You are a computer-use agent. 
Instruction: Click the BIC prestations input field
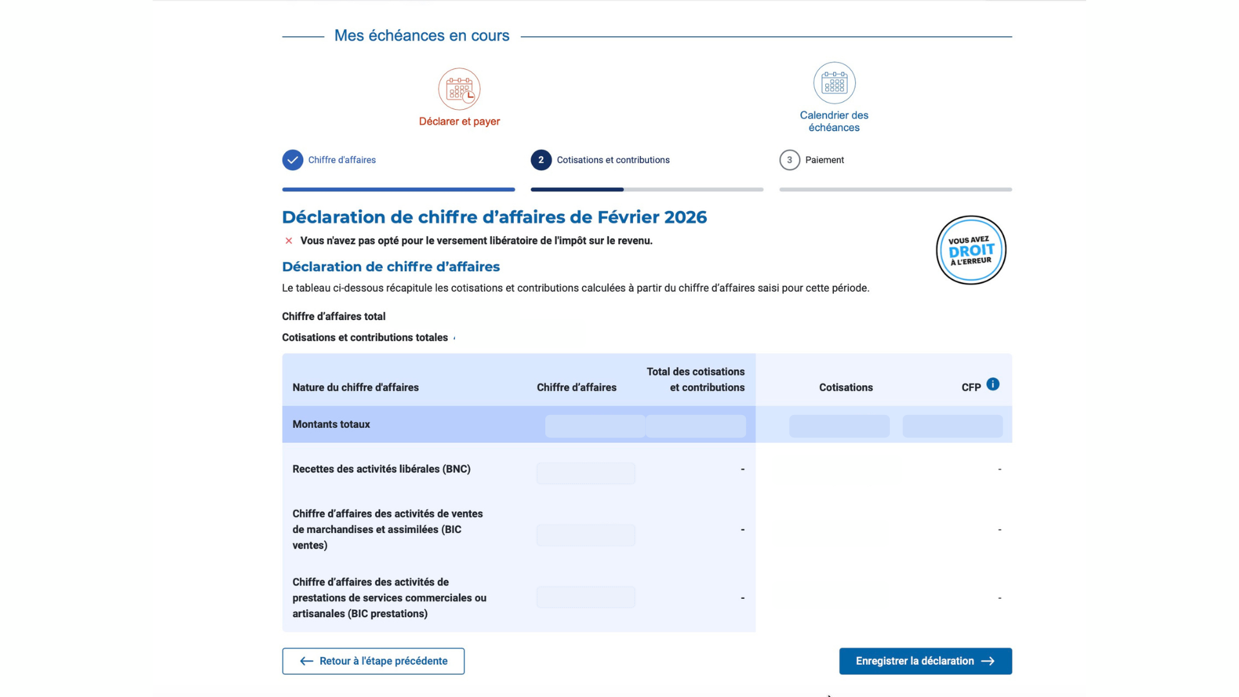(x=585, y=596)
